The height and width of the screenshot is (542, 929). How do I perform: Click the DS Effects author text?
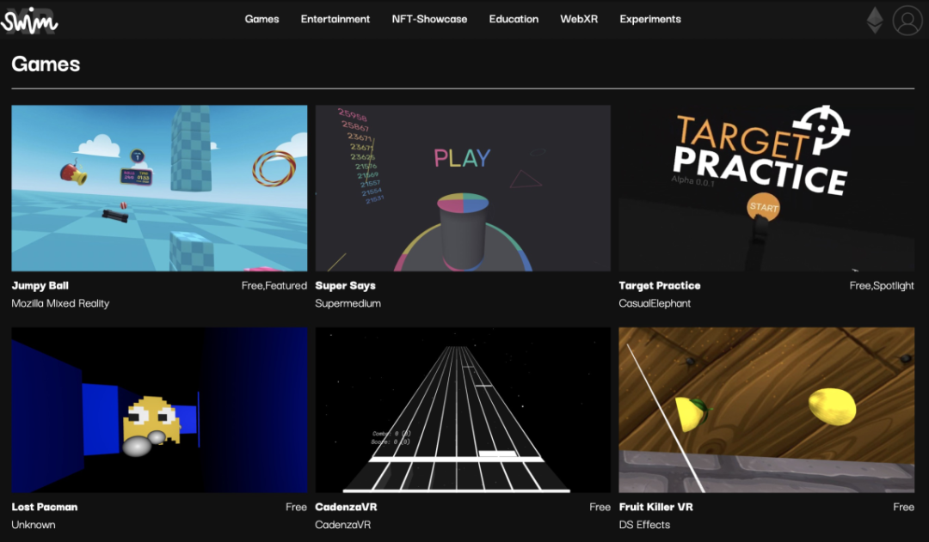(644, 524)
